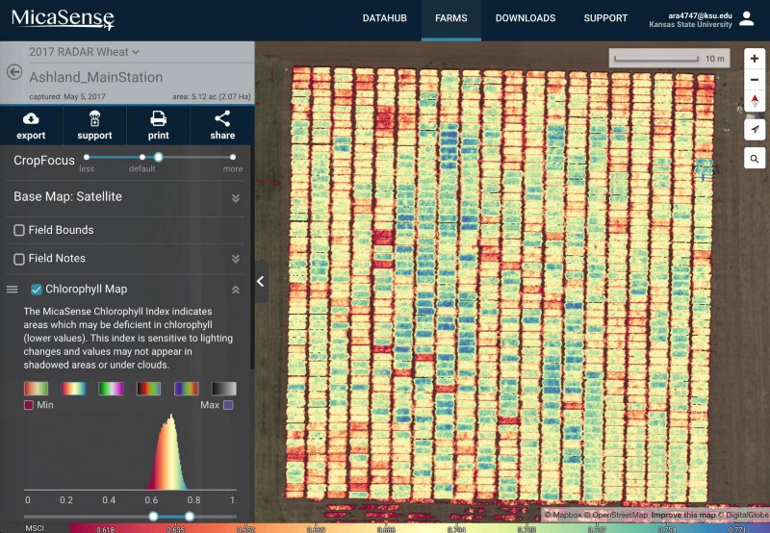This screenshot has width=770, height=533.
Task: Enable the Field Bounds checkbox
Action: point(19,231)
